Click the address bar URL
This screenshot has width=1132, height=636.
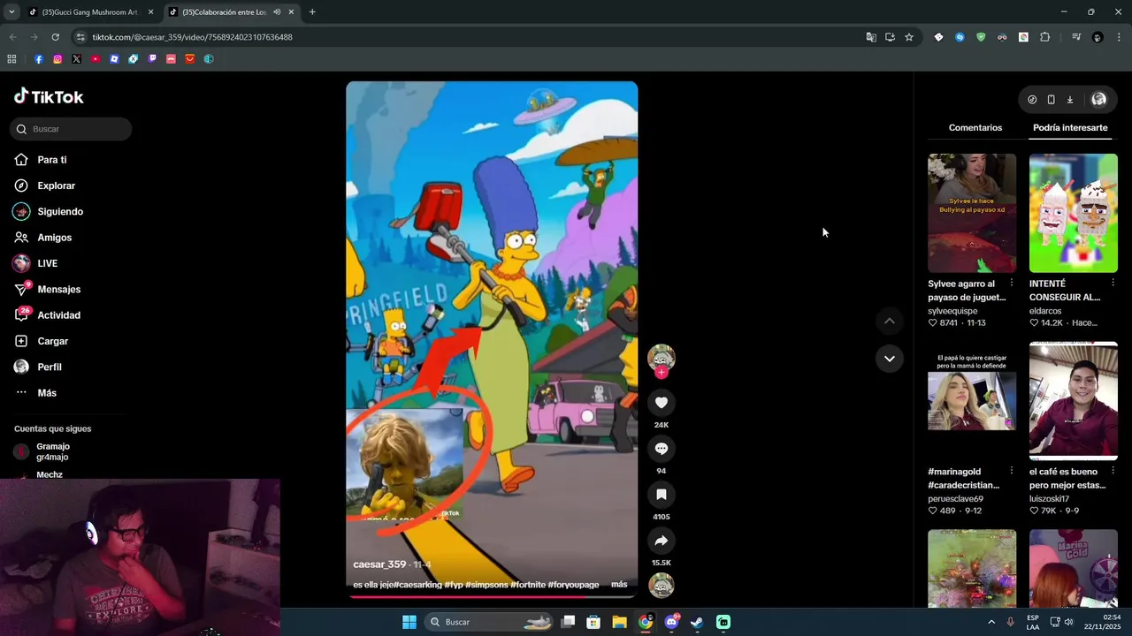point(192,37)
